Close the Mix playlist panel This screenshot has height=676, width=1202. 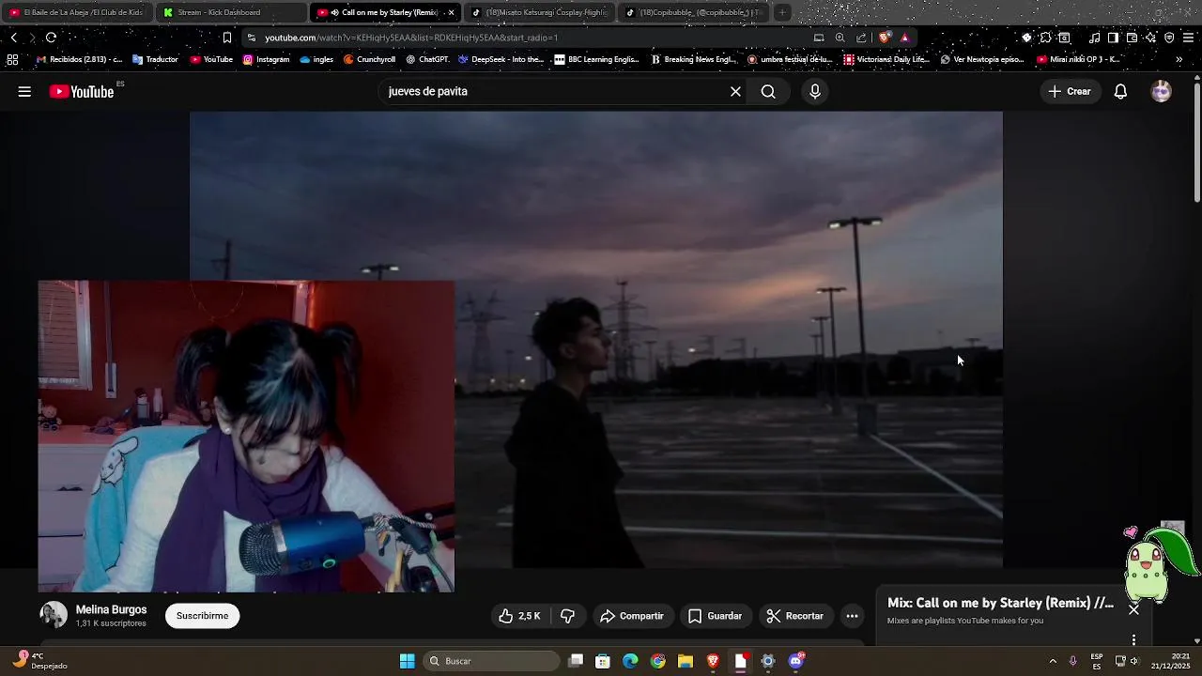click(x=1133, y=609)
